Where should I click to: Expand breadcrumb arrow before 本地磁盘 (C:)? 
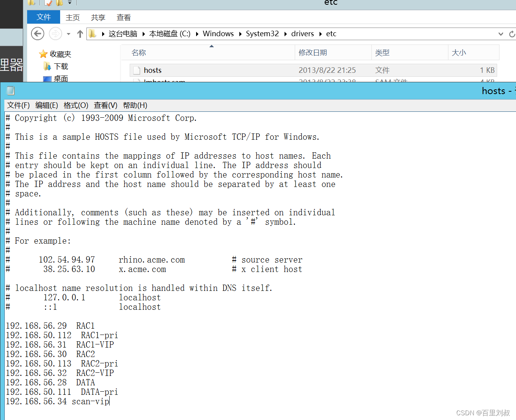click(x=144, y=34)
